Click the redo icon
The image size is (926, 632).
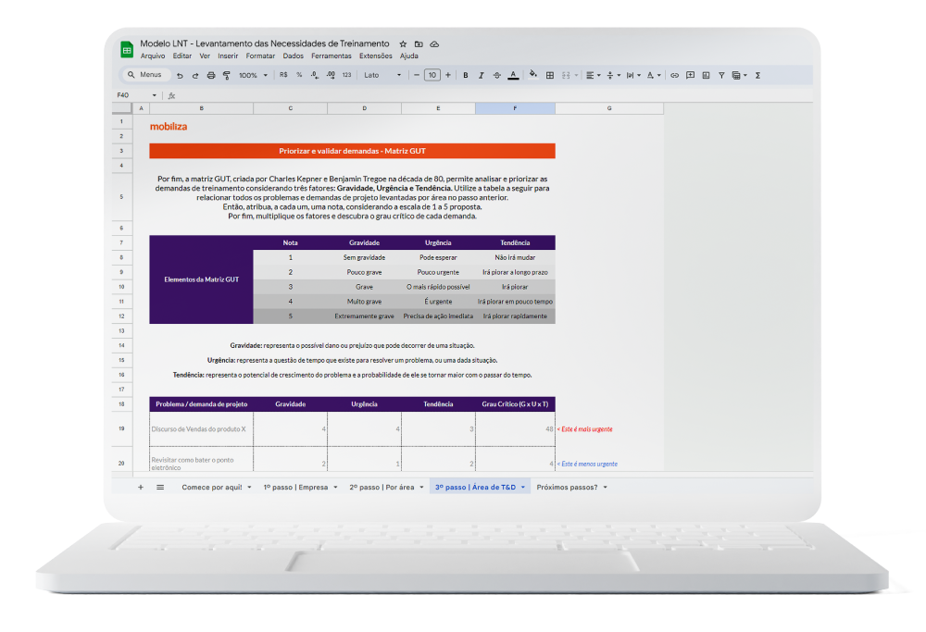(195, 76)
